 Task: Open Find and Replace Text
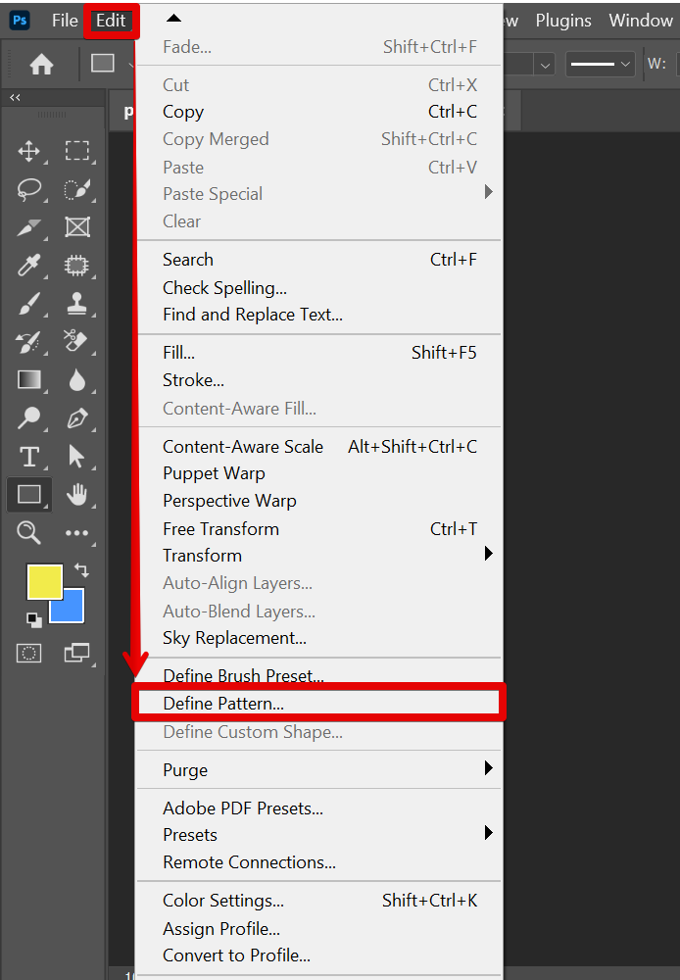(x=319, y=315)
